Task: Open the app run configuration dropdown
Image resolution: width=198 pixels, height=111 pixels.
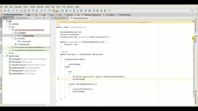Action: pyautogui.click(x=56, y=11)
